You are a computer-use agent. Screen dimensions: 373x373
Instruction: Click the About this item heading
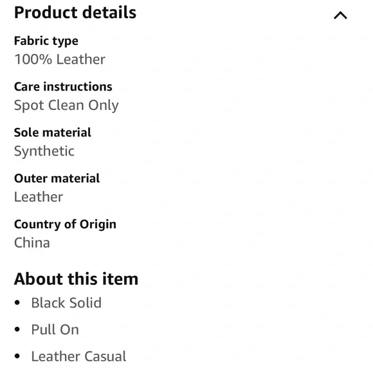coord(76,279)
